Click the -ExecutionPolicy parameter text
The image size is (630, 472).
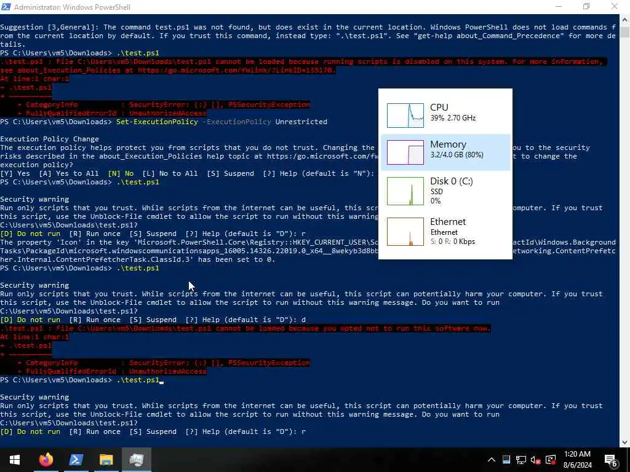237,122
